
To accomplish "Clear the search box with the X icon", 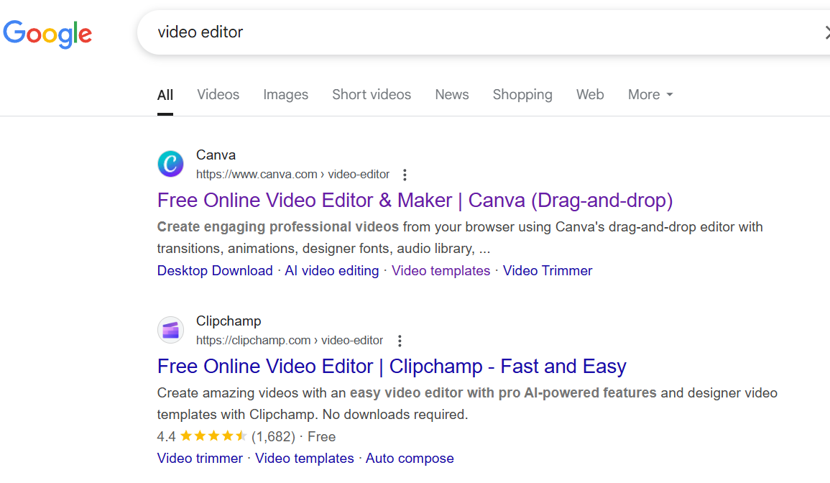I will coord(827,32).
